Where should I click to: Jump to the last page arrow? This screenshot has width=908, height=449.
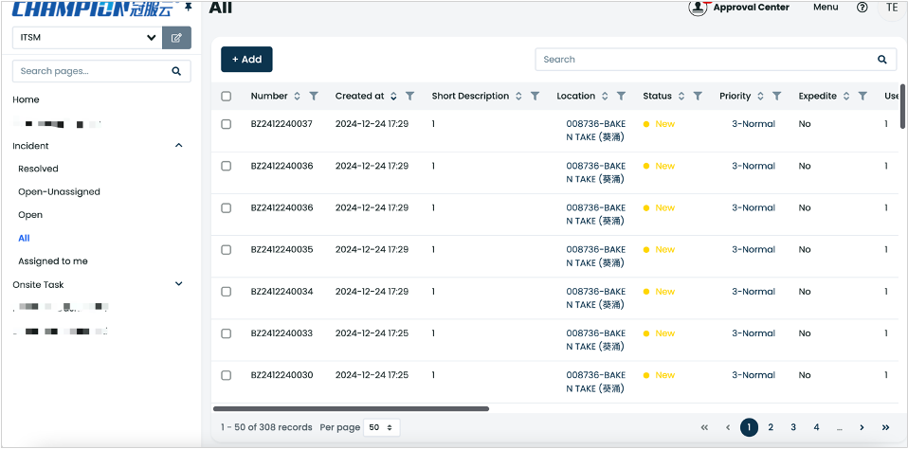tap(885, 427)
